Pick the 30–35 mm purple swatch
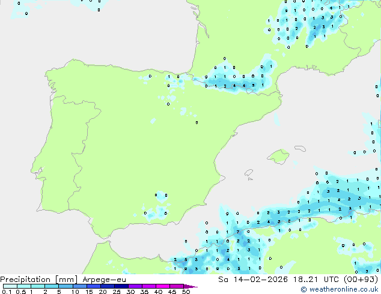 (135, 286)
